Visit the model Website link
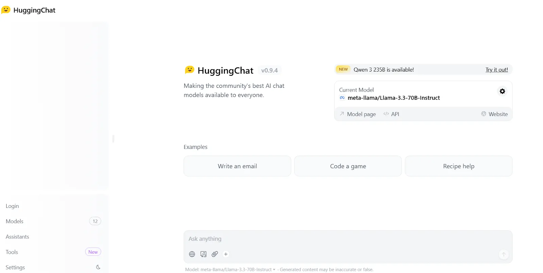The height and width of the screenshot is (273, 543). pos(494,114)
